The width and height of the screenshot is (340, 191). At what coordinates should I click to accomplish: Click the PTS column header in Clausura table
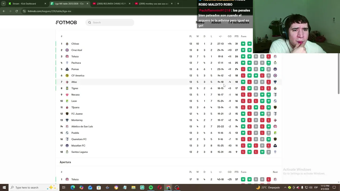point(236,36)
